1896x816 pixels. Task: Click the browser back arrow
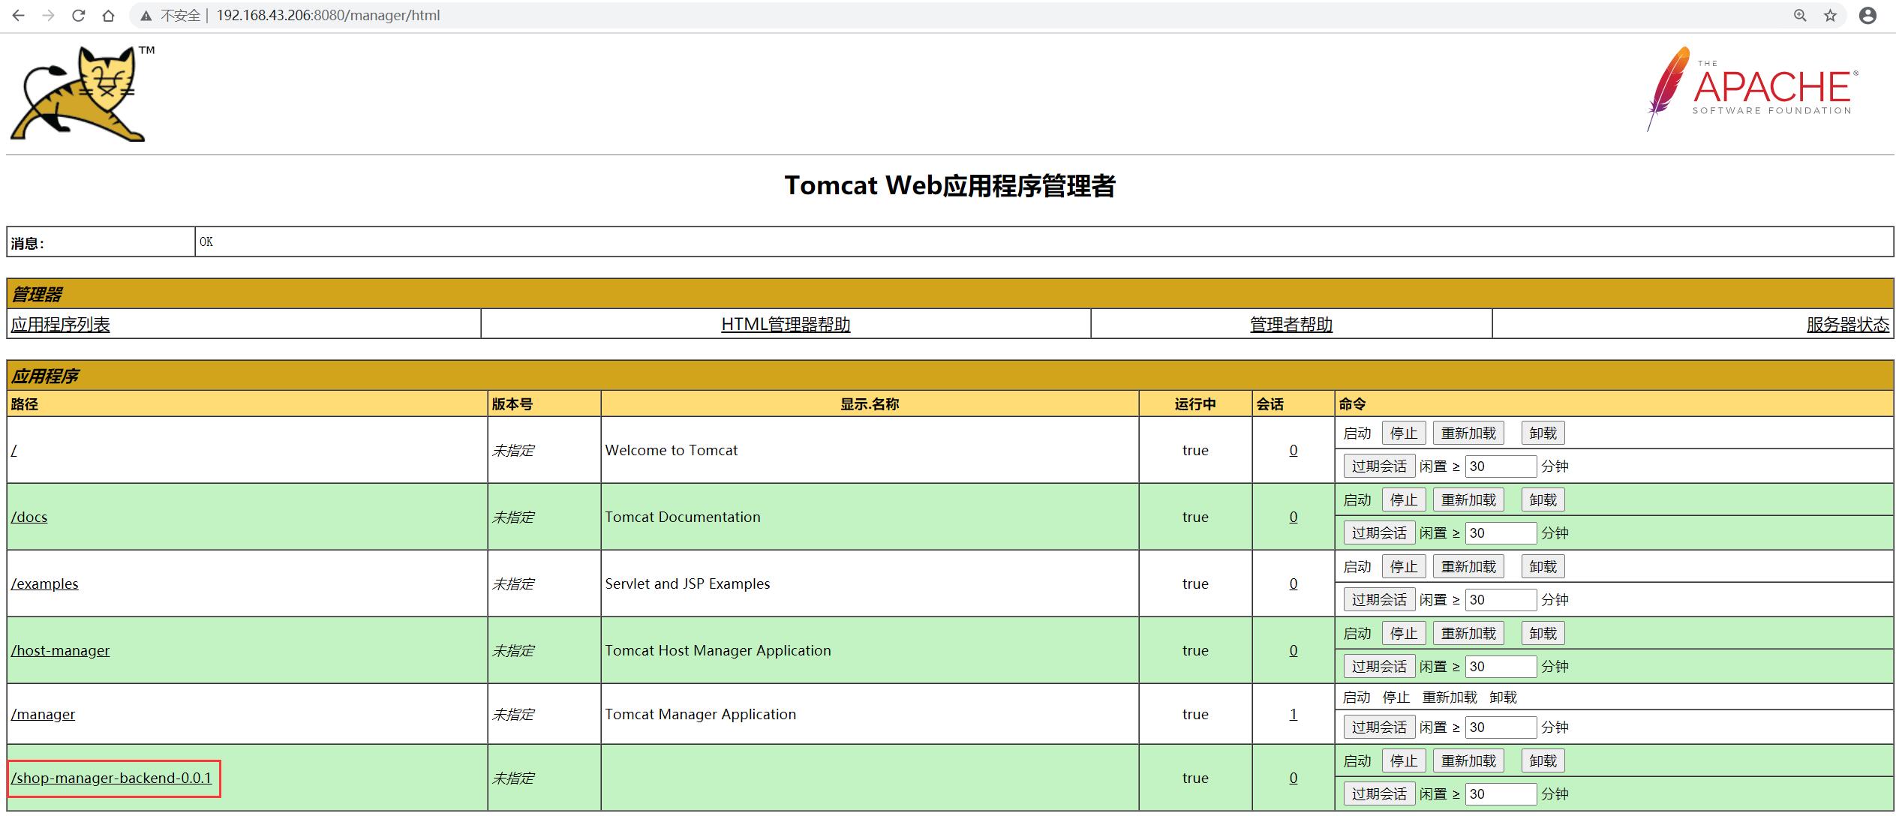click(19, 16)
